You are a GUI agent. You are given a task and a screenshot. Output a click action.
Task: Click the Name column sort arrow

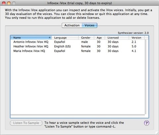[x=50, y=38]
